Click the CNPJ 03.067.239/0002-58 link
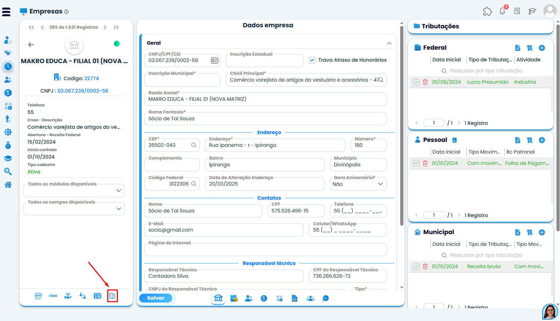The width and height of the screenshot is (560, 321). coord(83,91)
